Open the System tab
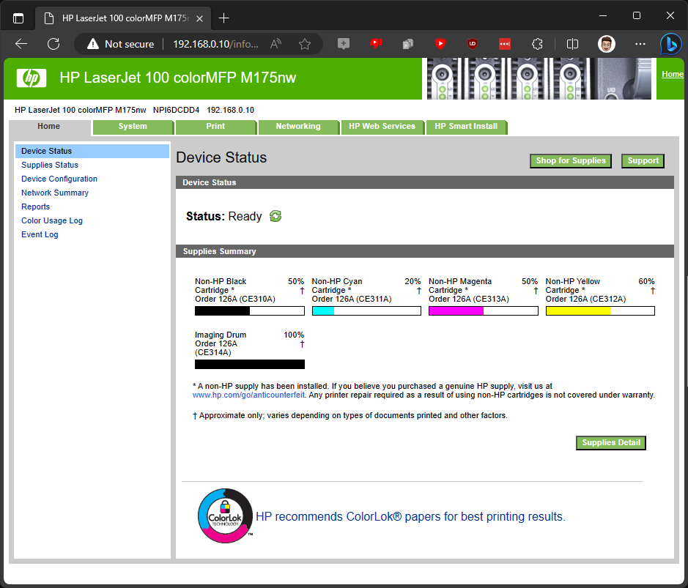This screenshot has width=688, height=588. [133, 126]
